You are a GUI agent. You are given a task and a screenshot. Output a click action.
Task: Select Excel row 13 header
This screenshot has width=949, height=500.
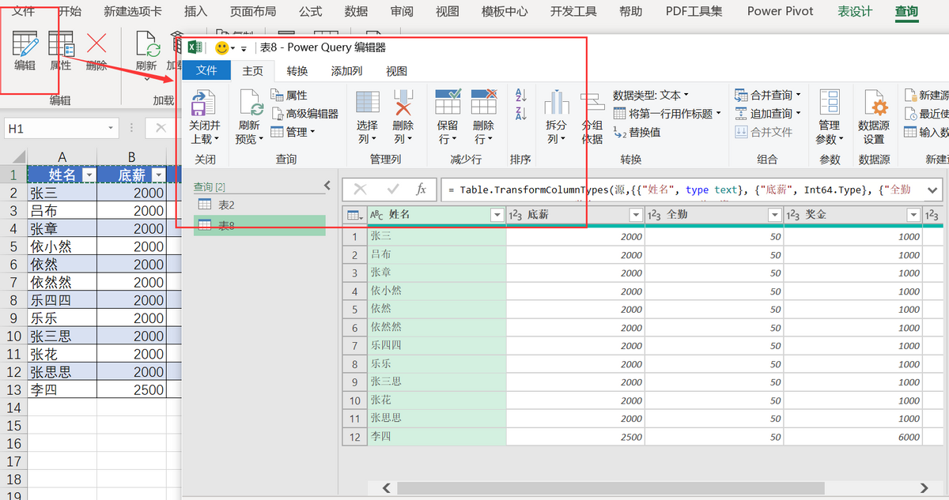point(13,389)
